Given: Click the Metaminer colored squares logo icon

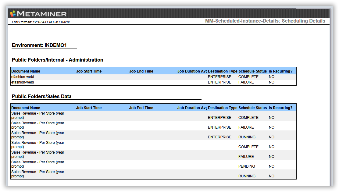Looking at the screenshot, I should click(x=13, y=14).
